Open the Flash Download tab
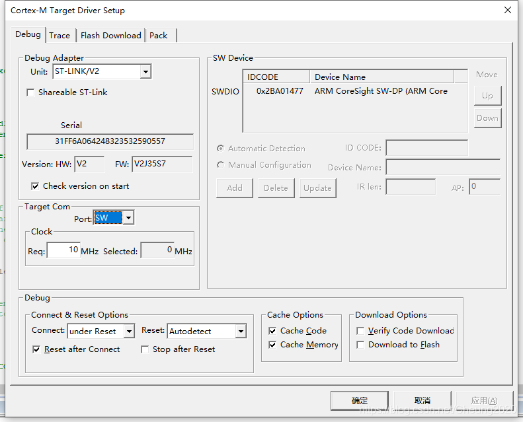 110,36
